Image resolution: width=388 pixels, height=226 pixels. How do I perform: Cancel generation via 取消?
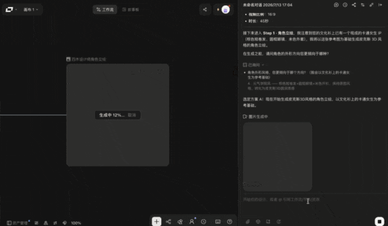tap(132, 115)
